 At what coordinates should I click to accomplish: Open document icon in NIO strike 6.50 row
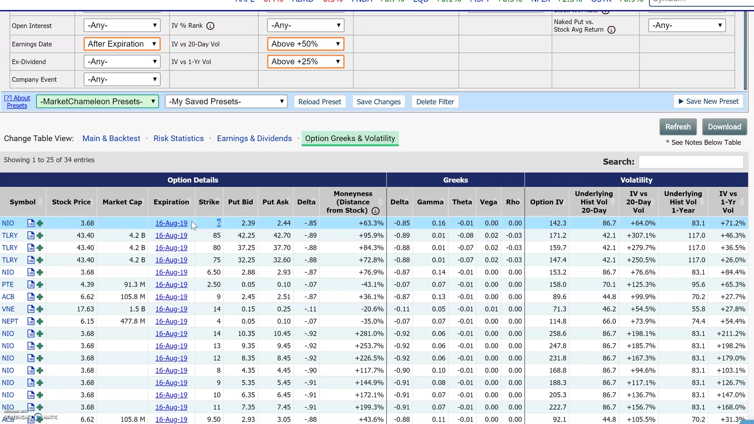pos(31,272)
